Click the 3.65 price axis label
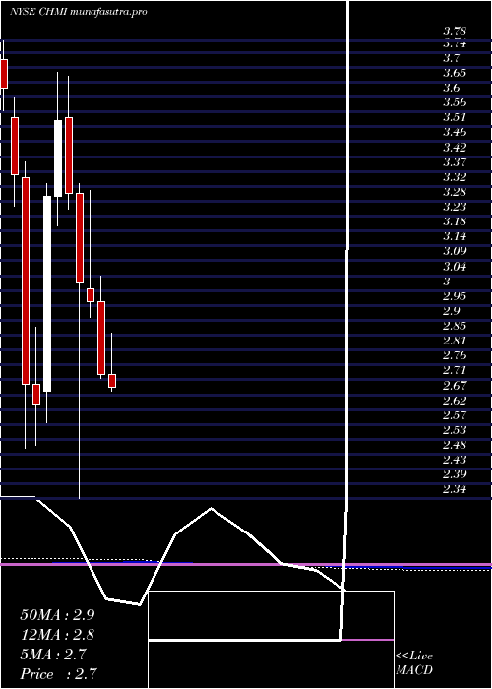This screenshot has height=689, width=492. (455, 73)
